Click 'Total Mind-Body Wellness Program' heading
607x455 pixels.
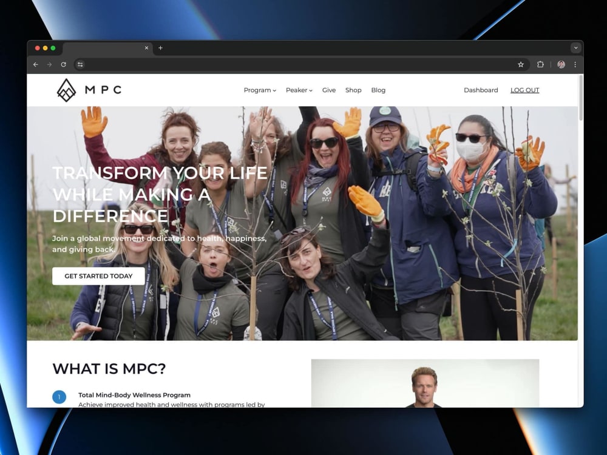pos(134,395)
